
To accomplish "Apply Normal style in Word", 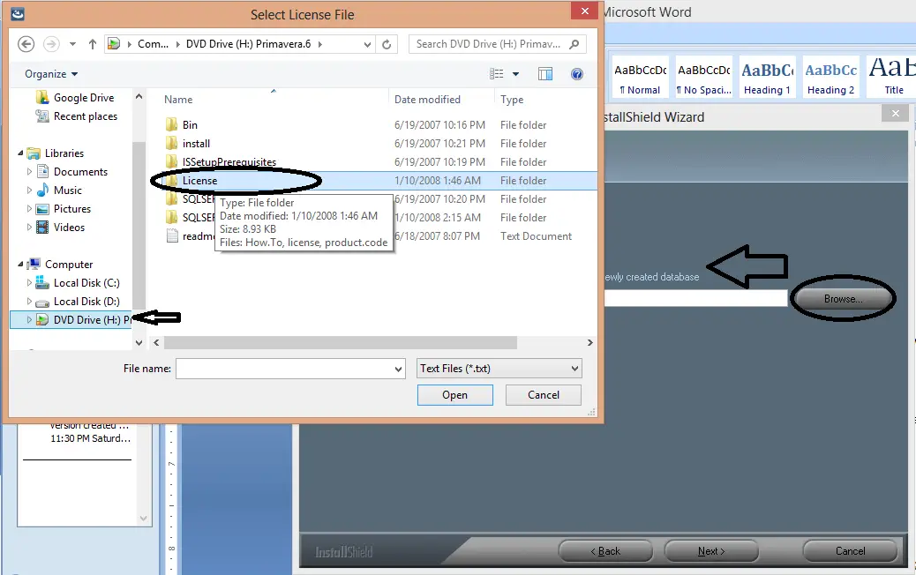I will tap(641, 76).
